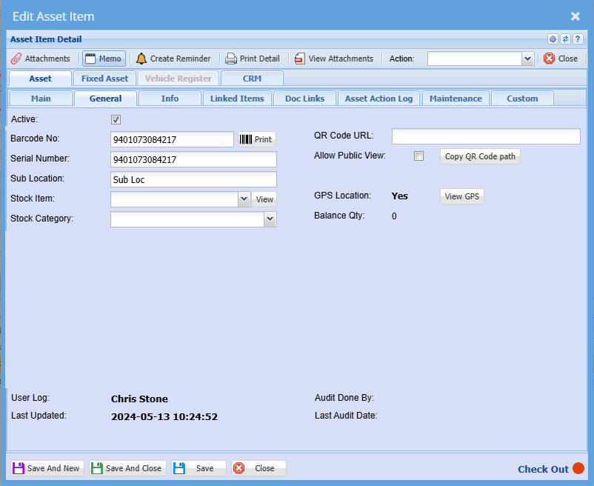Click the refresh icon in the panel header

(565, 39)
